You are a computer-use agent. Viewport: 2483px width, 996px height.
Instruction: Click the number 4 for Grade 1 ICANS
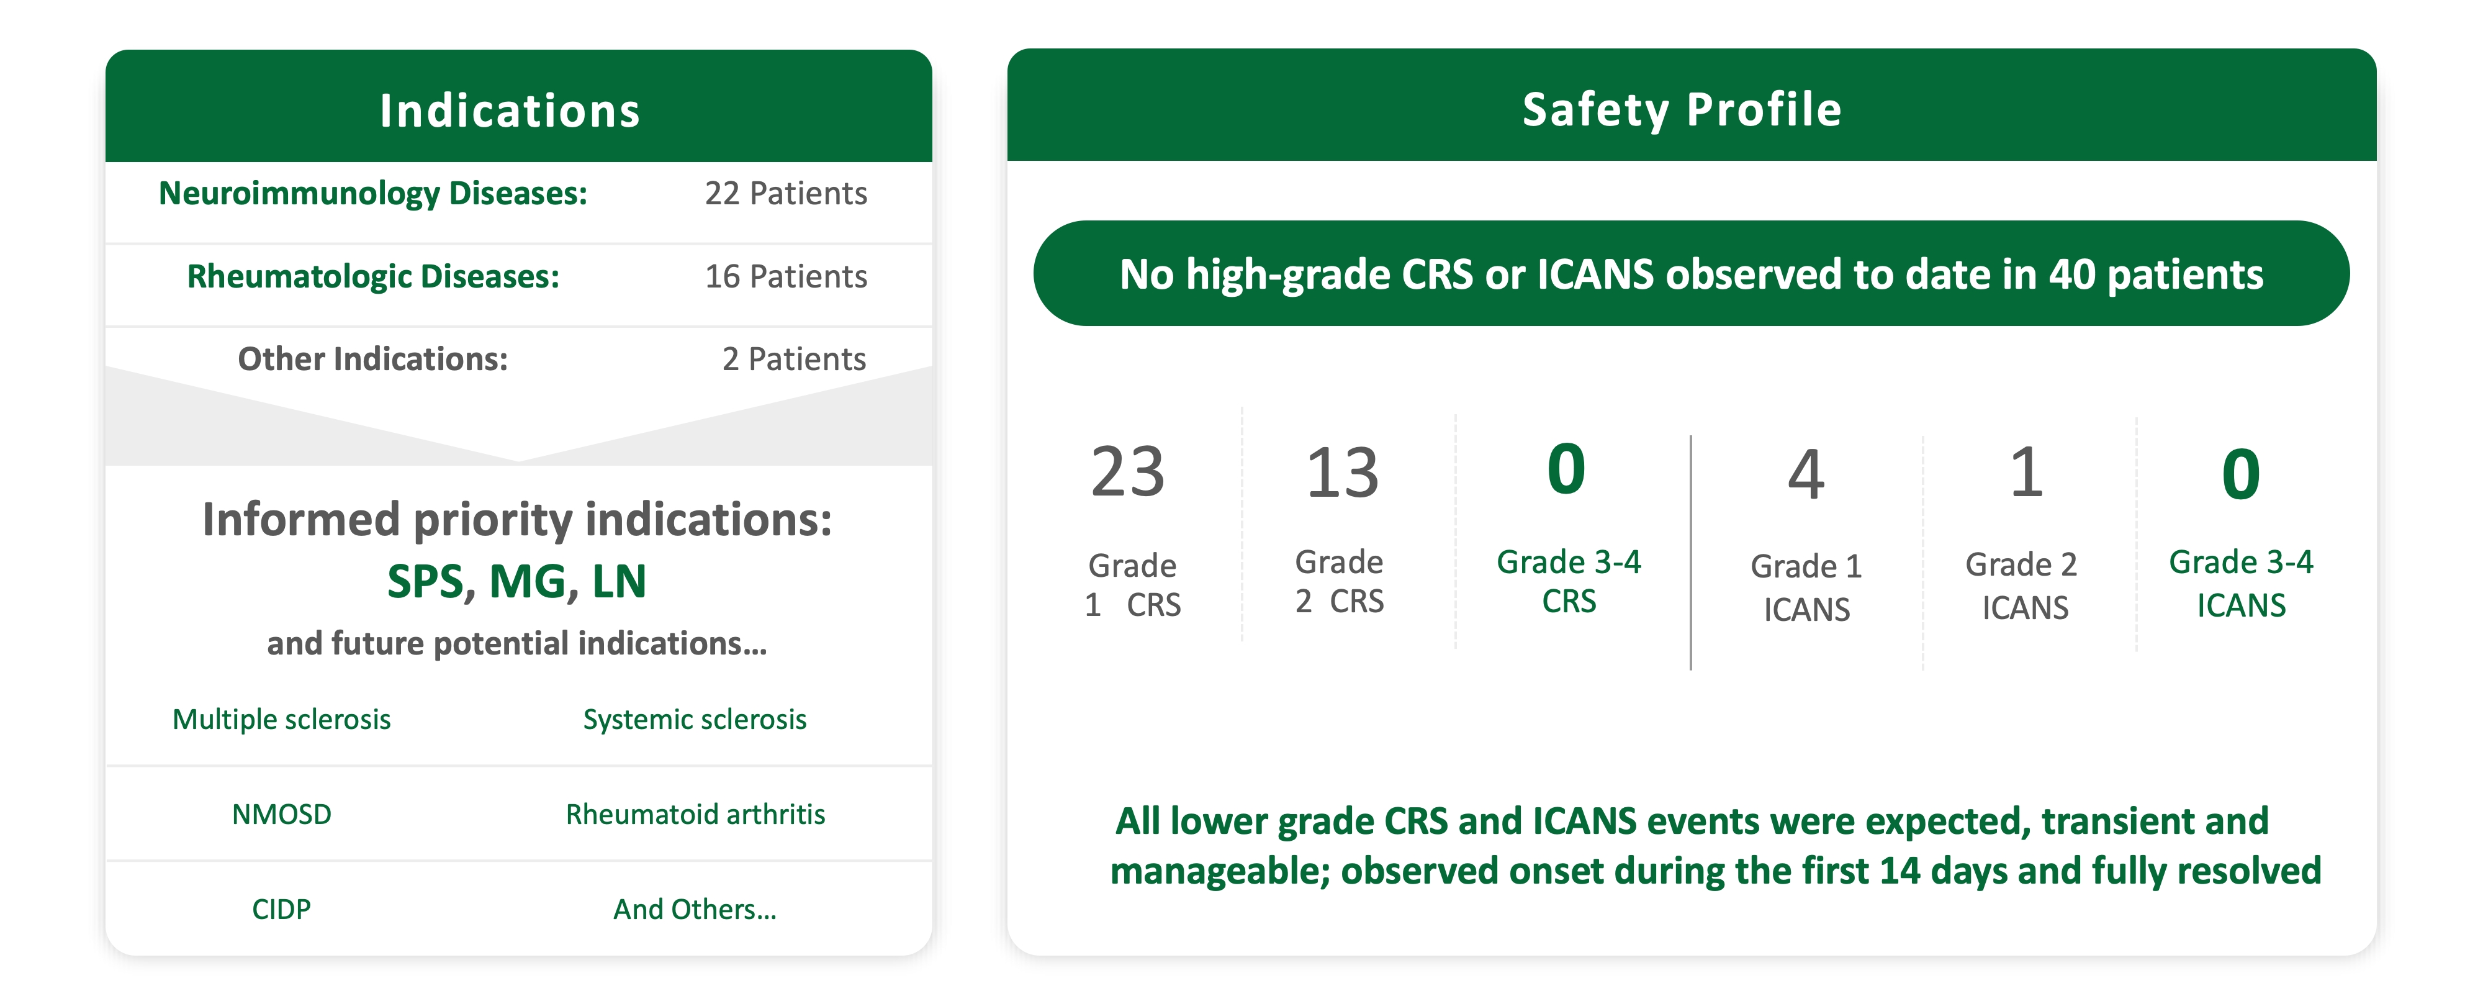coord(1806,474)
